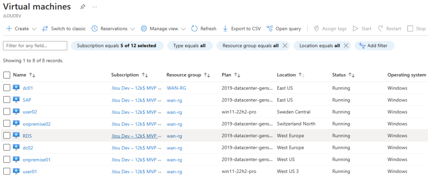Remove the Location equals all filter

(x=346, y=46)
